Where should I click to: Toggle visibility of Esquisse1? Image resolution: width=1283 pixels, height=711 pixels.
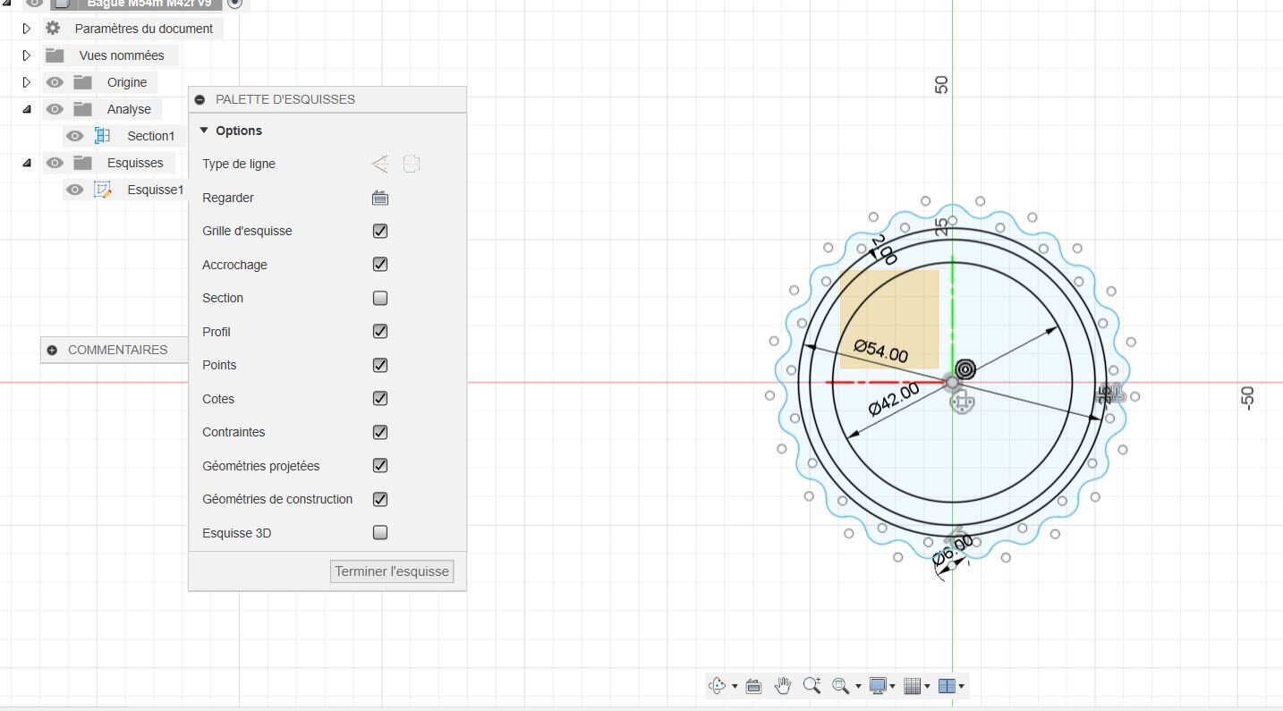pyautogui.click(x=75, y=190)
